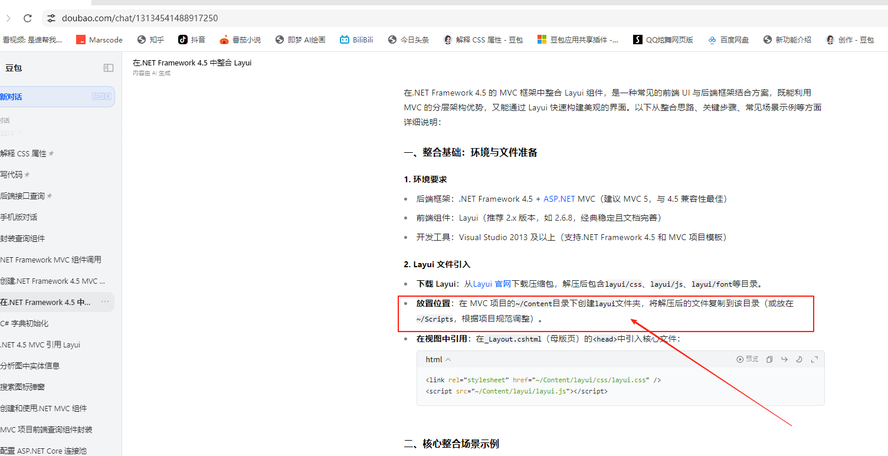Toggle the pin icon beside 解释 CSS 属性
The height and width of the screenshot is (456, 888).
pyautogui.click(x=51, y=153)
